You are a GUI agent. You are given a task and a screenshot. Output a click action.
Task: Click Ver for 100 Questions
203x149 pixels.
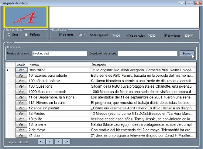pos(21,86)
